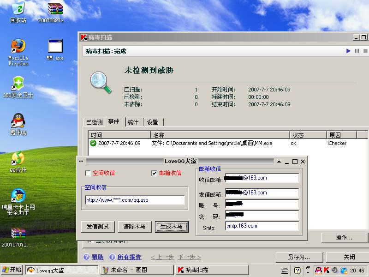This screenshot has height=277, width=369.
Task: Click the magnifier scan status icon
Action: coord(101,83)
